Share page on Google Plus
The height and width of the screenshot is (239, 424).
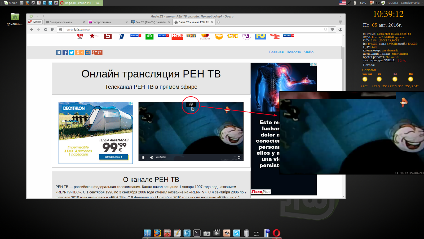pos(97,53)
